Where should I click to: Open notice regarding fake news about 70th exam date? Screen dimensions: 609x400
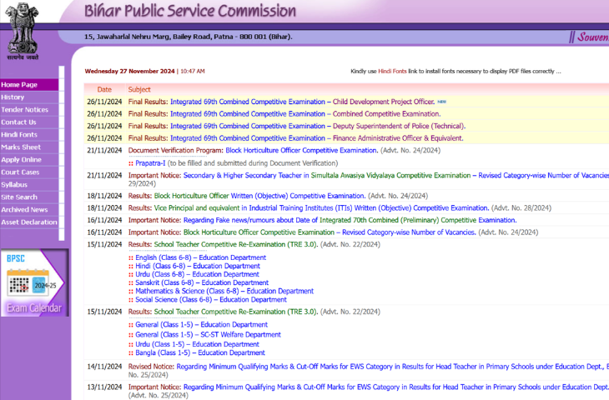coord(350,220)
